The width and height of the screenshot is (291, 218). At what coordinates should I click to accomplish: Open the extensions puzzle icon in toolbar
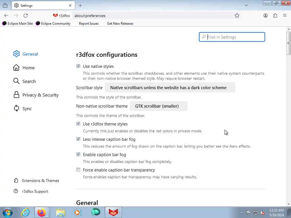pos(275,16)
